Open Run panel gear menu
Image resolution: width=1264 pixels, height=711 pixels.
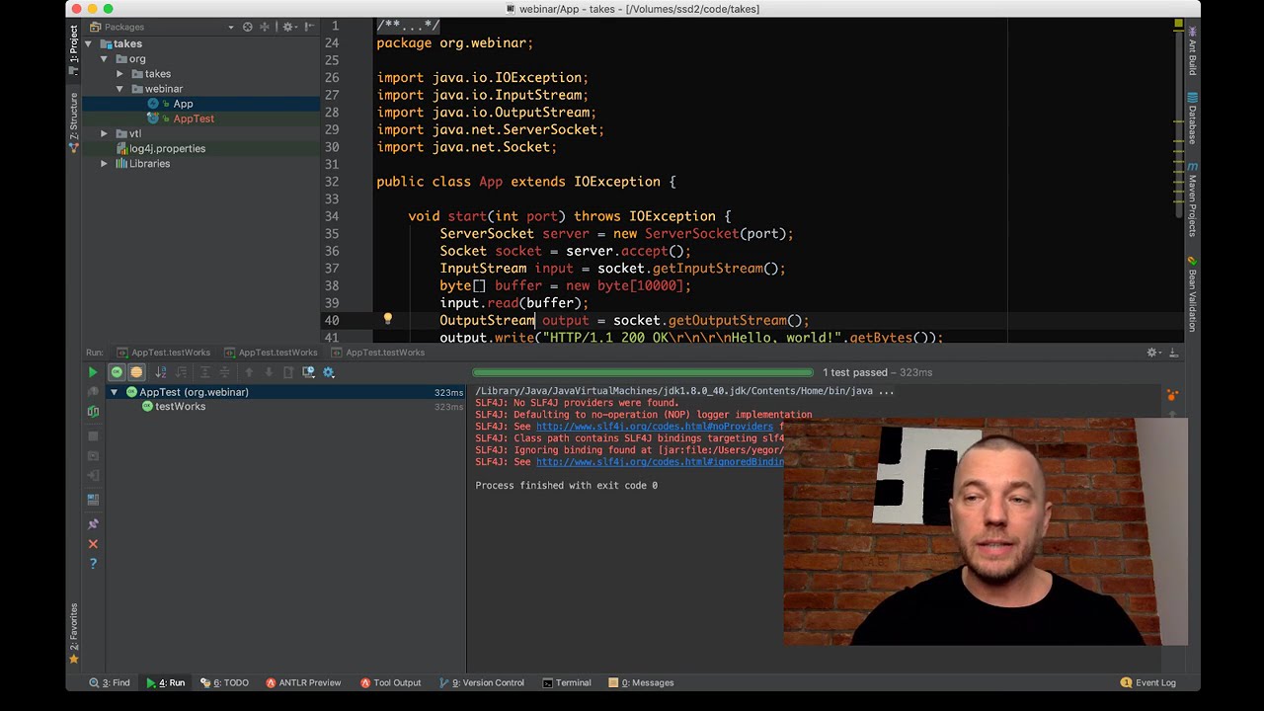pyautogui.click(x=1152, y=353)
